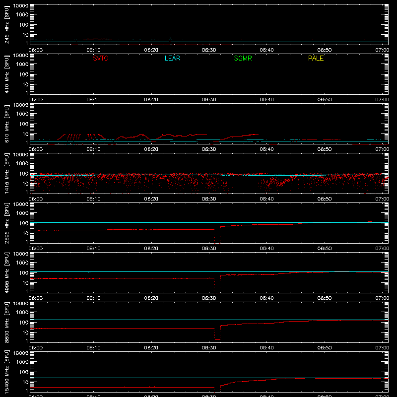
Task: Click 06:40 tick label under 4995 MHz panel
Action: tap(266, 298)
